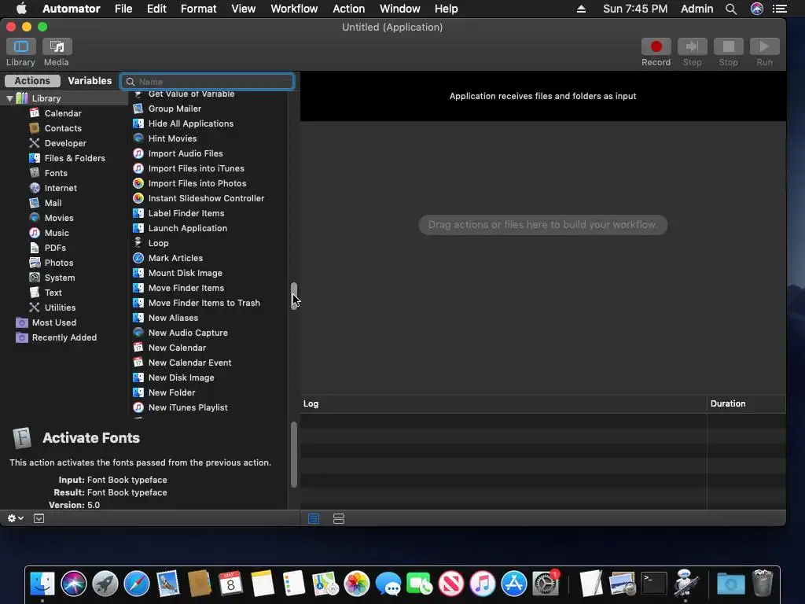Click the Record button

[656, 46]
